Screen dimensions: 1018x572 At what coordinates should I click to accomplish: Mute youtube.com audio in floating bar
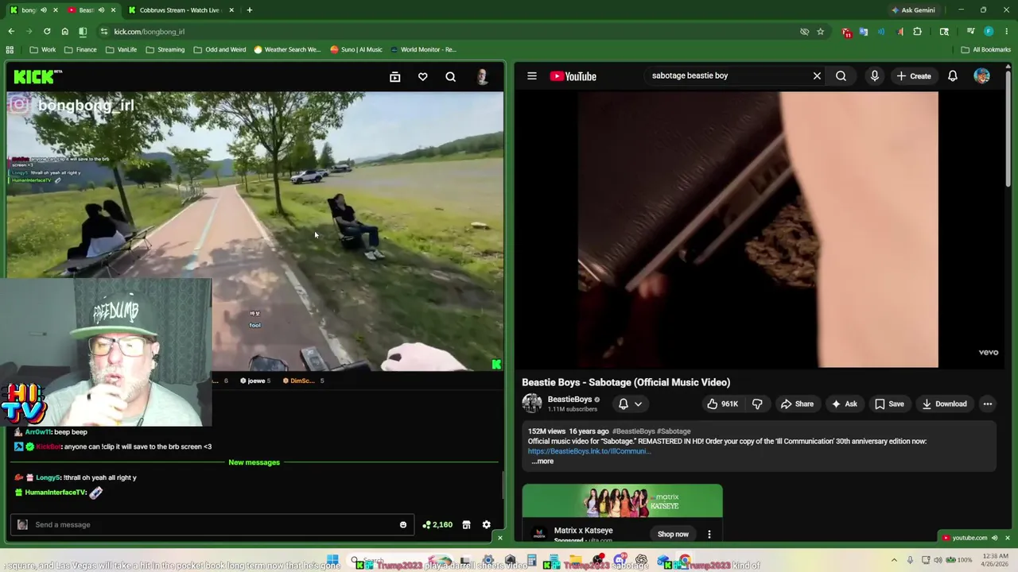click(x=994, y=538)
